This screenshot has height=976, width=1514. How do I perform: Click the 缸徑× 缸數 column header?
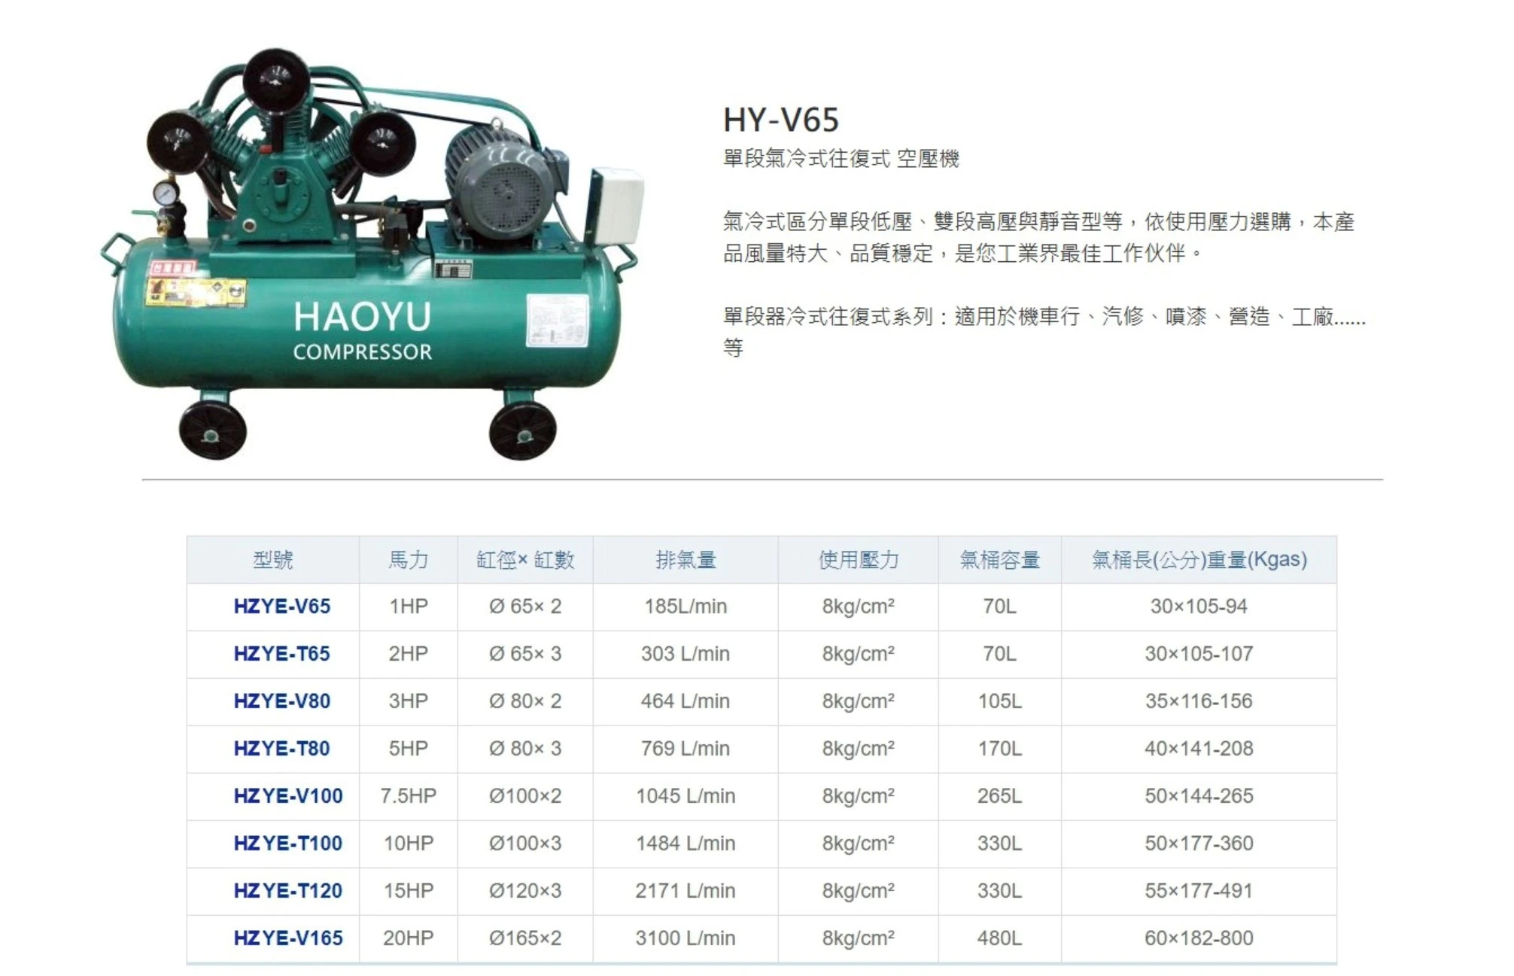tap(524, 560)
